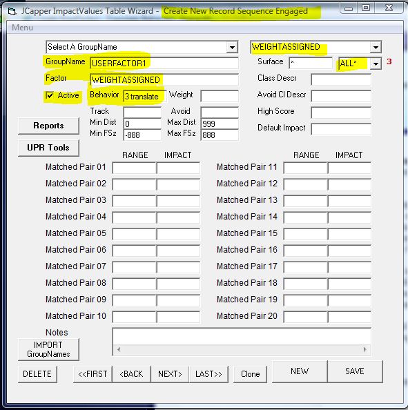Click the Notes scrollbar left arrow
408x410 pixels.
(x=119, y=349)
